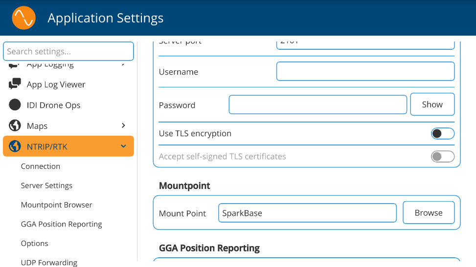Go to Connection subsection
This screenshot has height=267, width=476.
(41, 166)
